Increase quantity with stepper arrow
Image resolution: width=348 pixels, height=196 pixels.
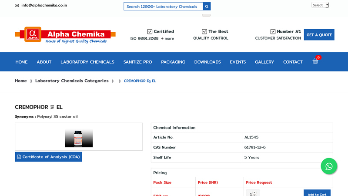pyautogui.click(x=255, y=192)
